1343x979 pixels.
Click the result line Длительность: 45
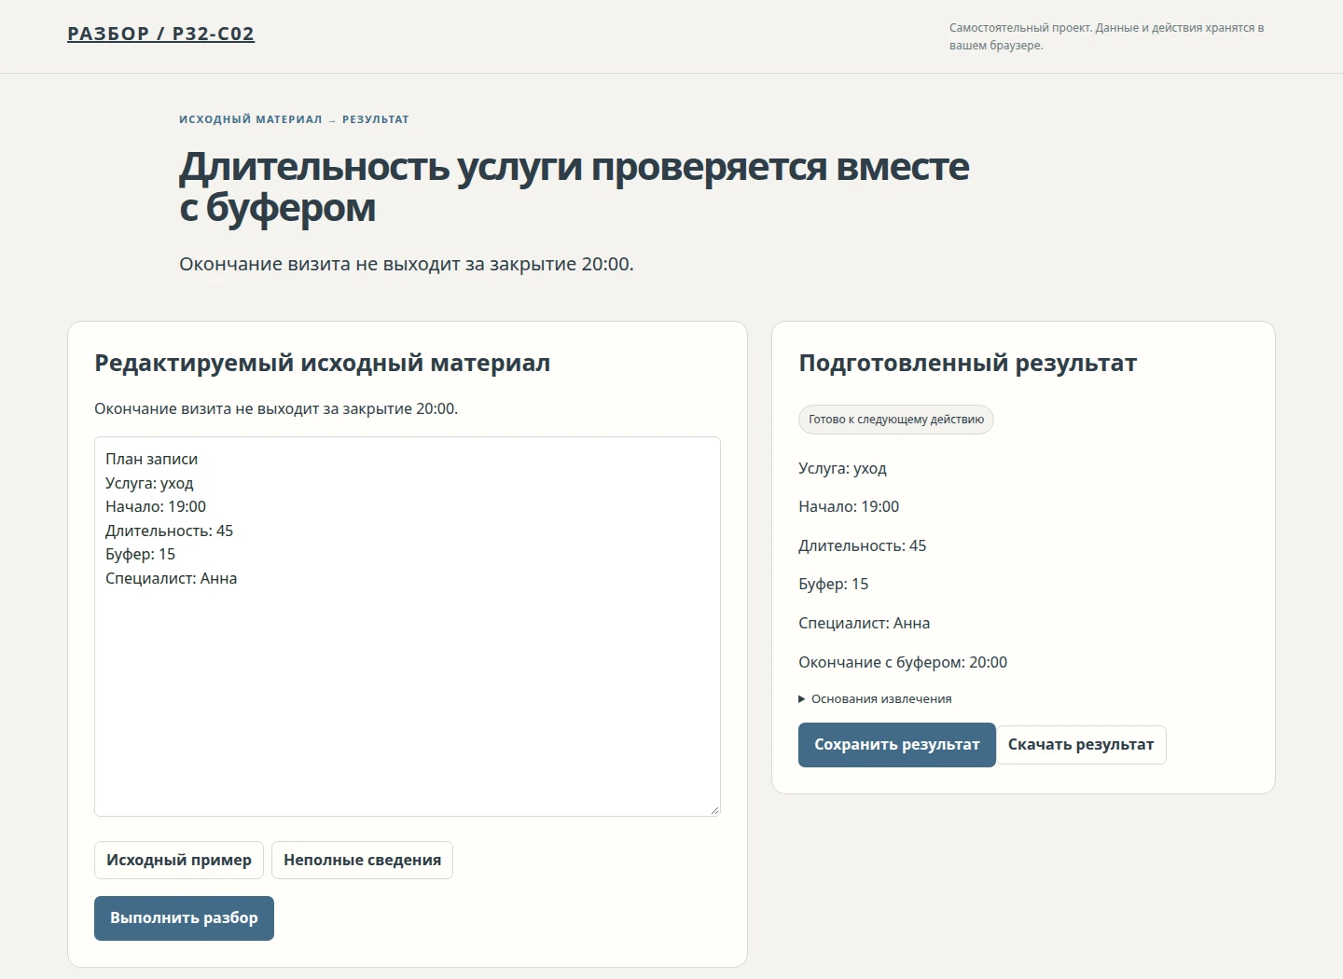pyautogui.click(x=863, y=545)
